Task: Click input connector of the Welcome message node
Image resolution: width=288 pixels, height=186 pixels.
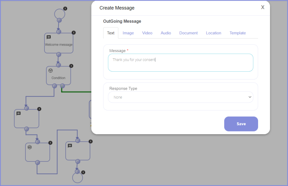Action: click(59, 31)
